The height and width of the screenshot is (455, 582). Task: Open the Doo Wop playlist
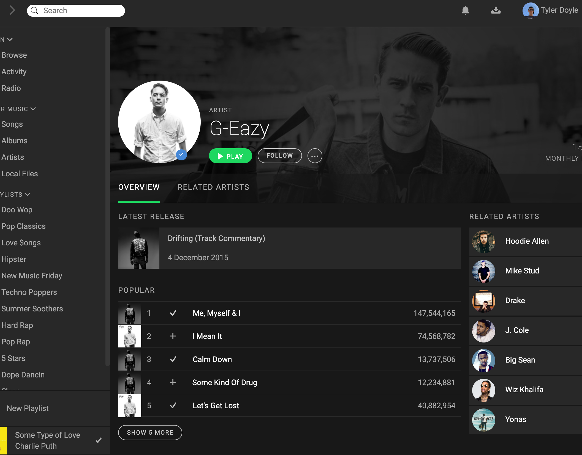pyautogui.click(x=17, y=210)
